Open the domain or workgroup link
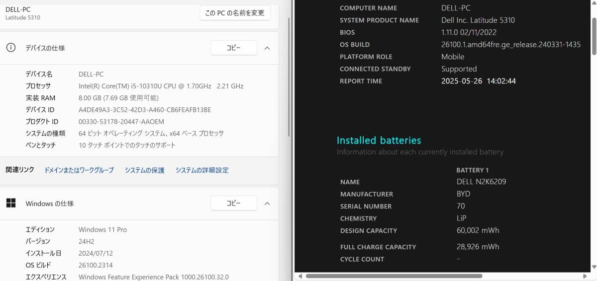The image size is (597, 281). (x=79, y=170)
